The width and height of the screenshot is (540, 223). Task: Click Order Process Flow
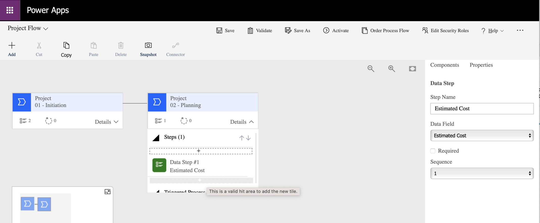tap(385, 31)
